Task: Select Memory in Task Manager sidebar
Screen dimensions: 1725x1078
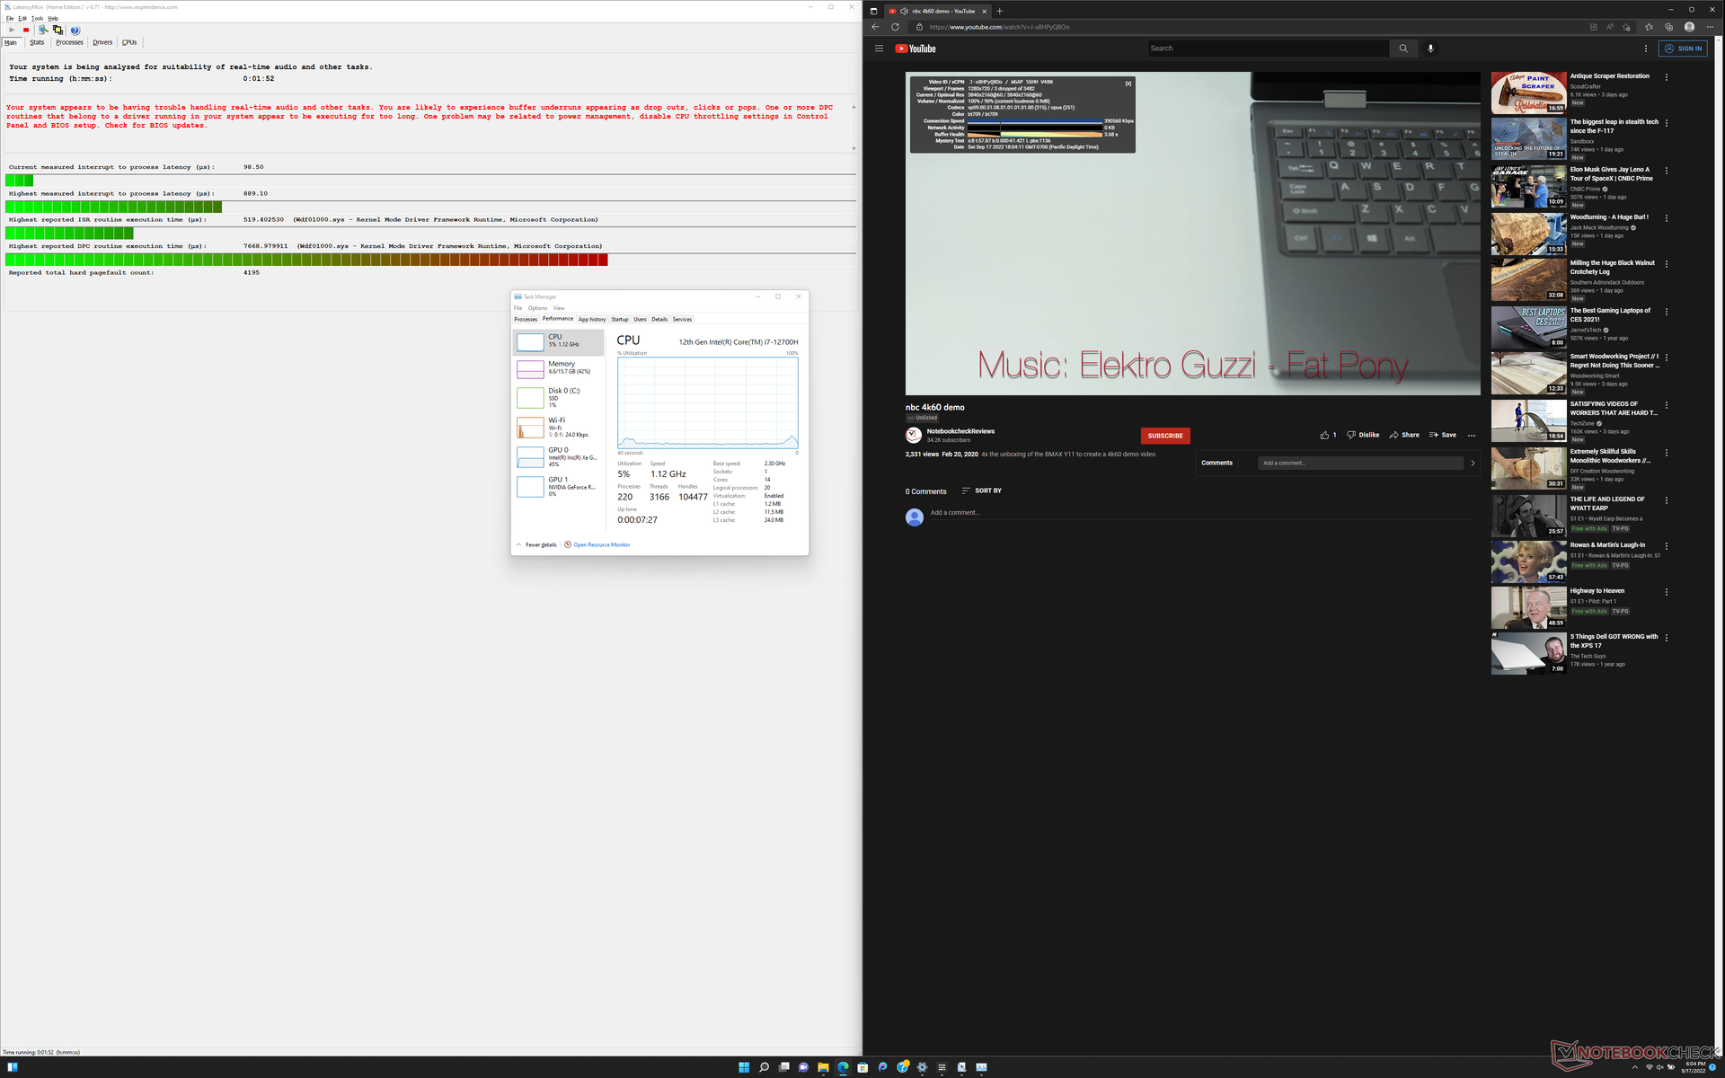Action: tap(559, 367)
